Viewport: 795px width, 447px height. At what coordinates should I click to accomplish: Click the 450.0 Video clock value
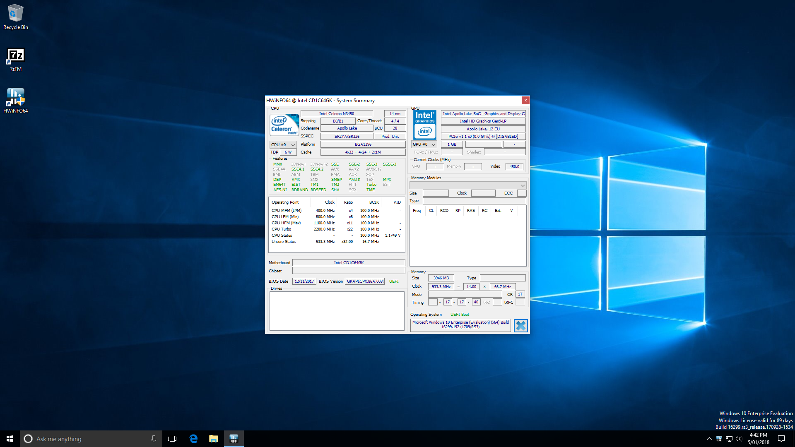(x=514, y=167)
